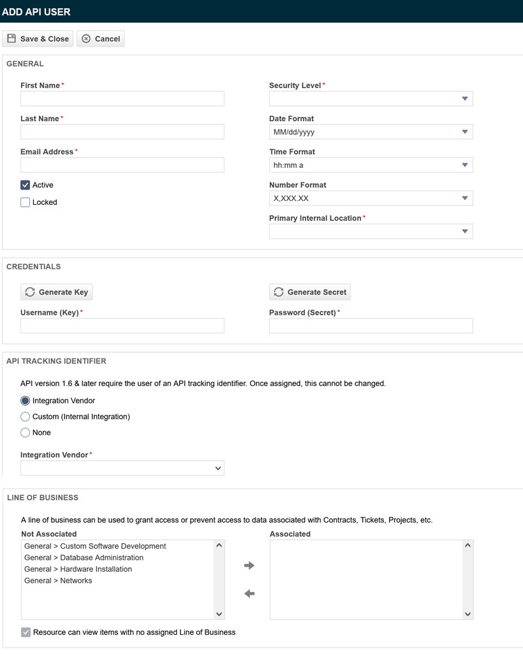Click the Generate Key refresh icon
This screenshot has width=523, height=654.
(30, 292)
